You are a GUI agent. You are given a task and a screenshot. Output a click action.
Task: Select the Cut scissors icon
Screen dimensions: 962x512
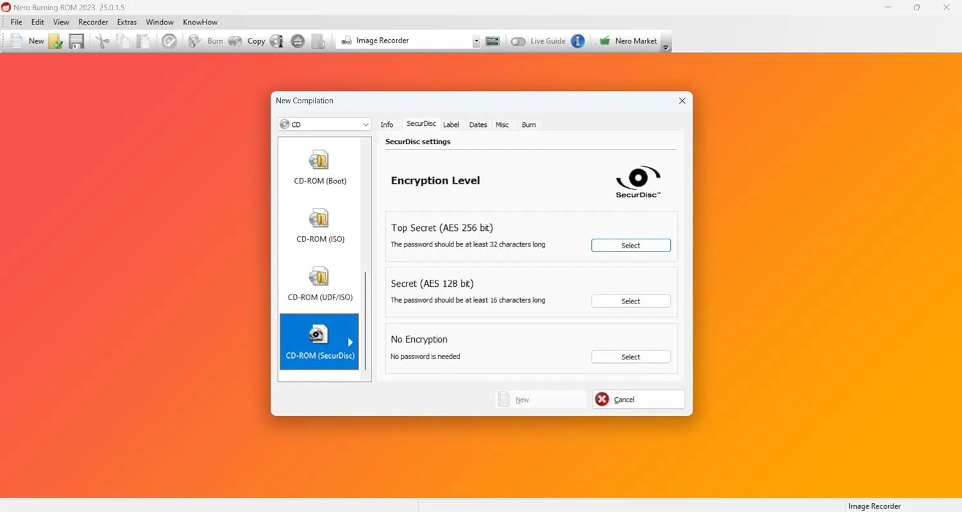(x=101, y=40)
